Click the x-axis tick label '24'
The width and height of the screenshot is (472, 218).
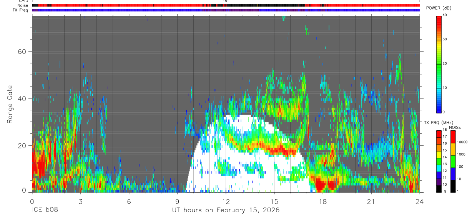[419, 201]
